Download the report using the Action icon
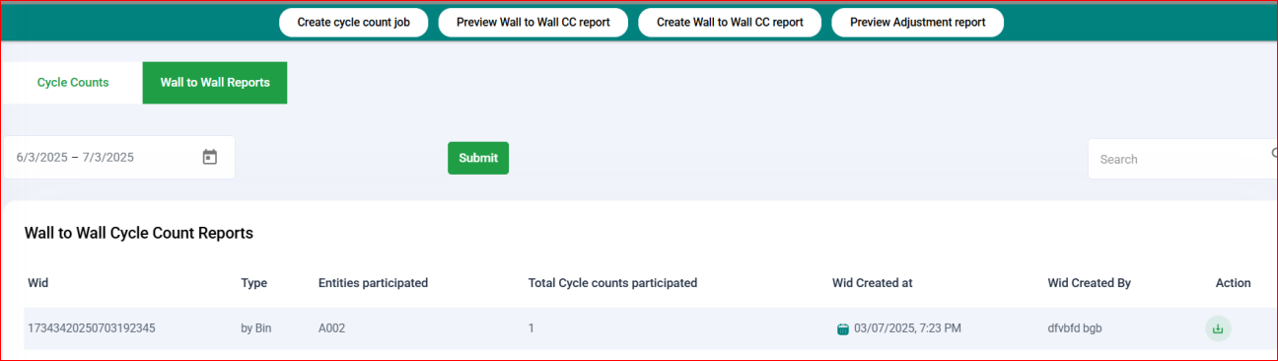The height and width of the screenshot is (361, 1278). click(x=1218, y=328)
